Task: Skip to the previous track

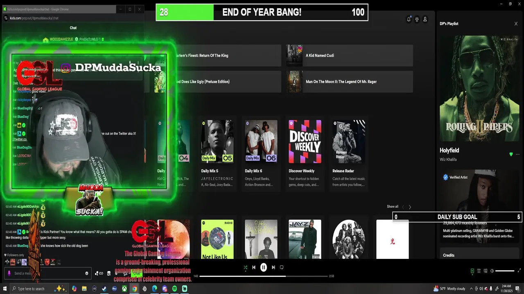Action: coord(254,267)
